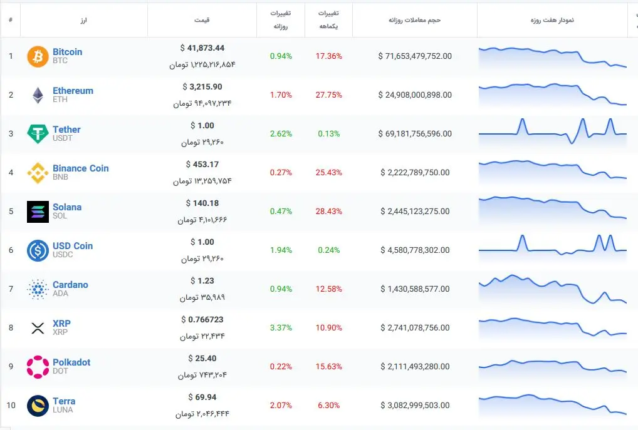Open the Cardano name link
This screenshot has height=430, width=638.
click(x=70, y=285)
